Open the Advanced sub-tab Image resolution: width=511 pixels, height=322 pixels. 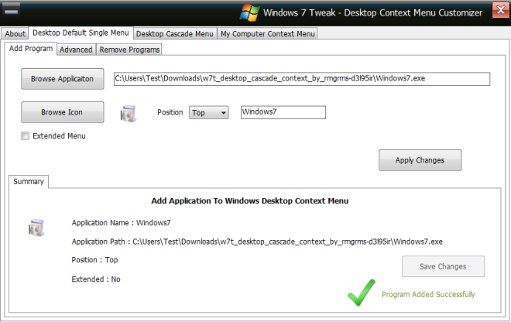(x=76, y=50)
